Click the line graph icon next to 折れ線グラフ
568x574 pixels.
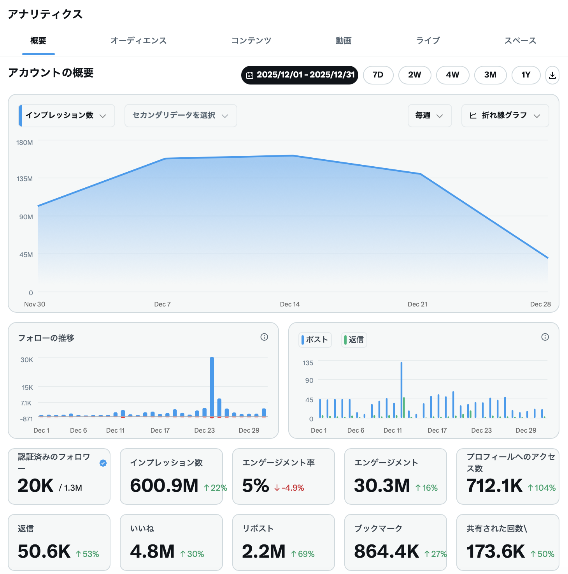point(473,116)
